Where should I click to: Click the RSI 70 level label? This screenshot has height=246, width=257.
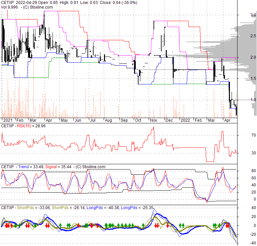coord(254,135)
